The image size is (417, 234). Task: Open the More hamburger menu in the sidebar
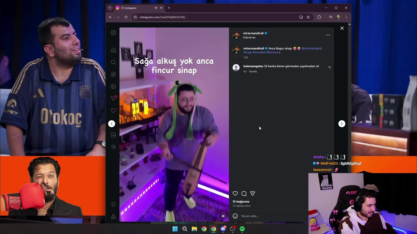click(x=113, y=204)
